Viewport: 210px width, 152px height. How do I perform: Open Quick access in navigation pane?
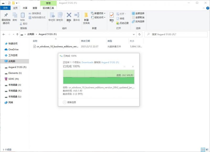coord(13,44)
